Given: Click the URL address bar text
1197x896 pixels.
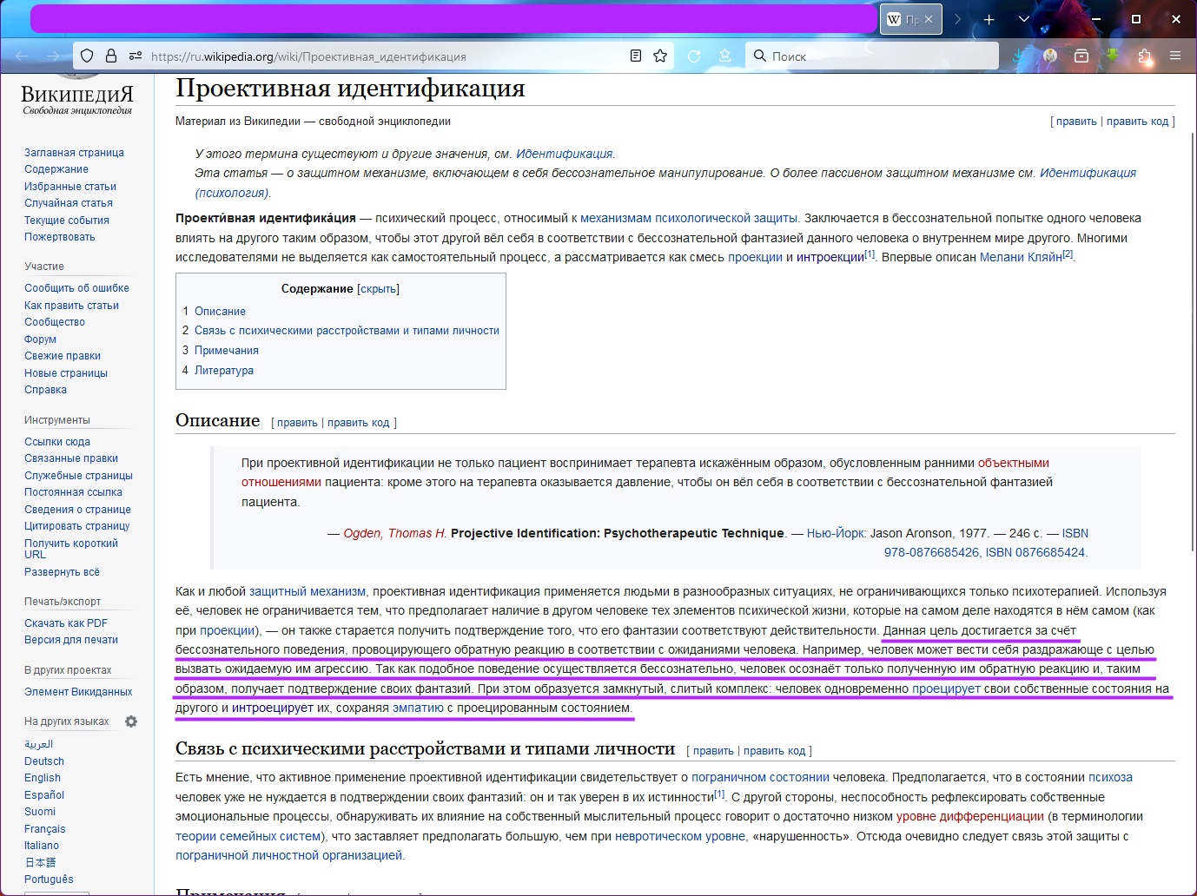Looking at the screenshot, I should pos(308,56).
